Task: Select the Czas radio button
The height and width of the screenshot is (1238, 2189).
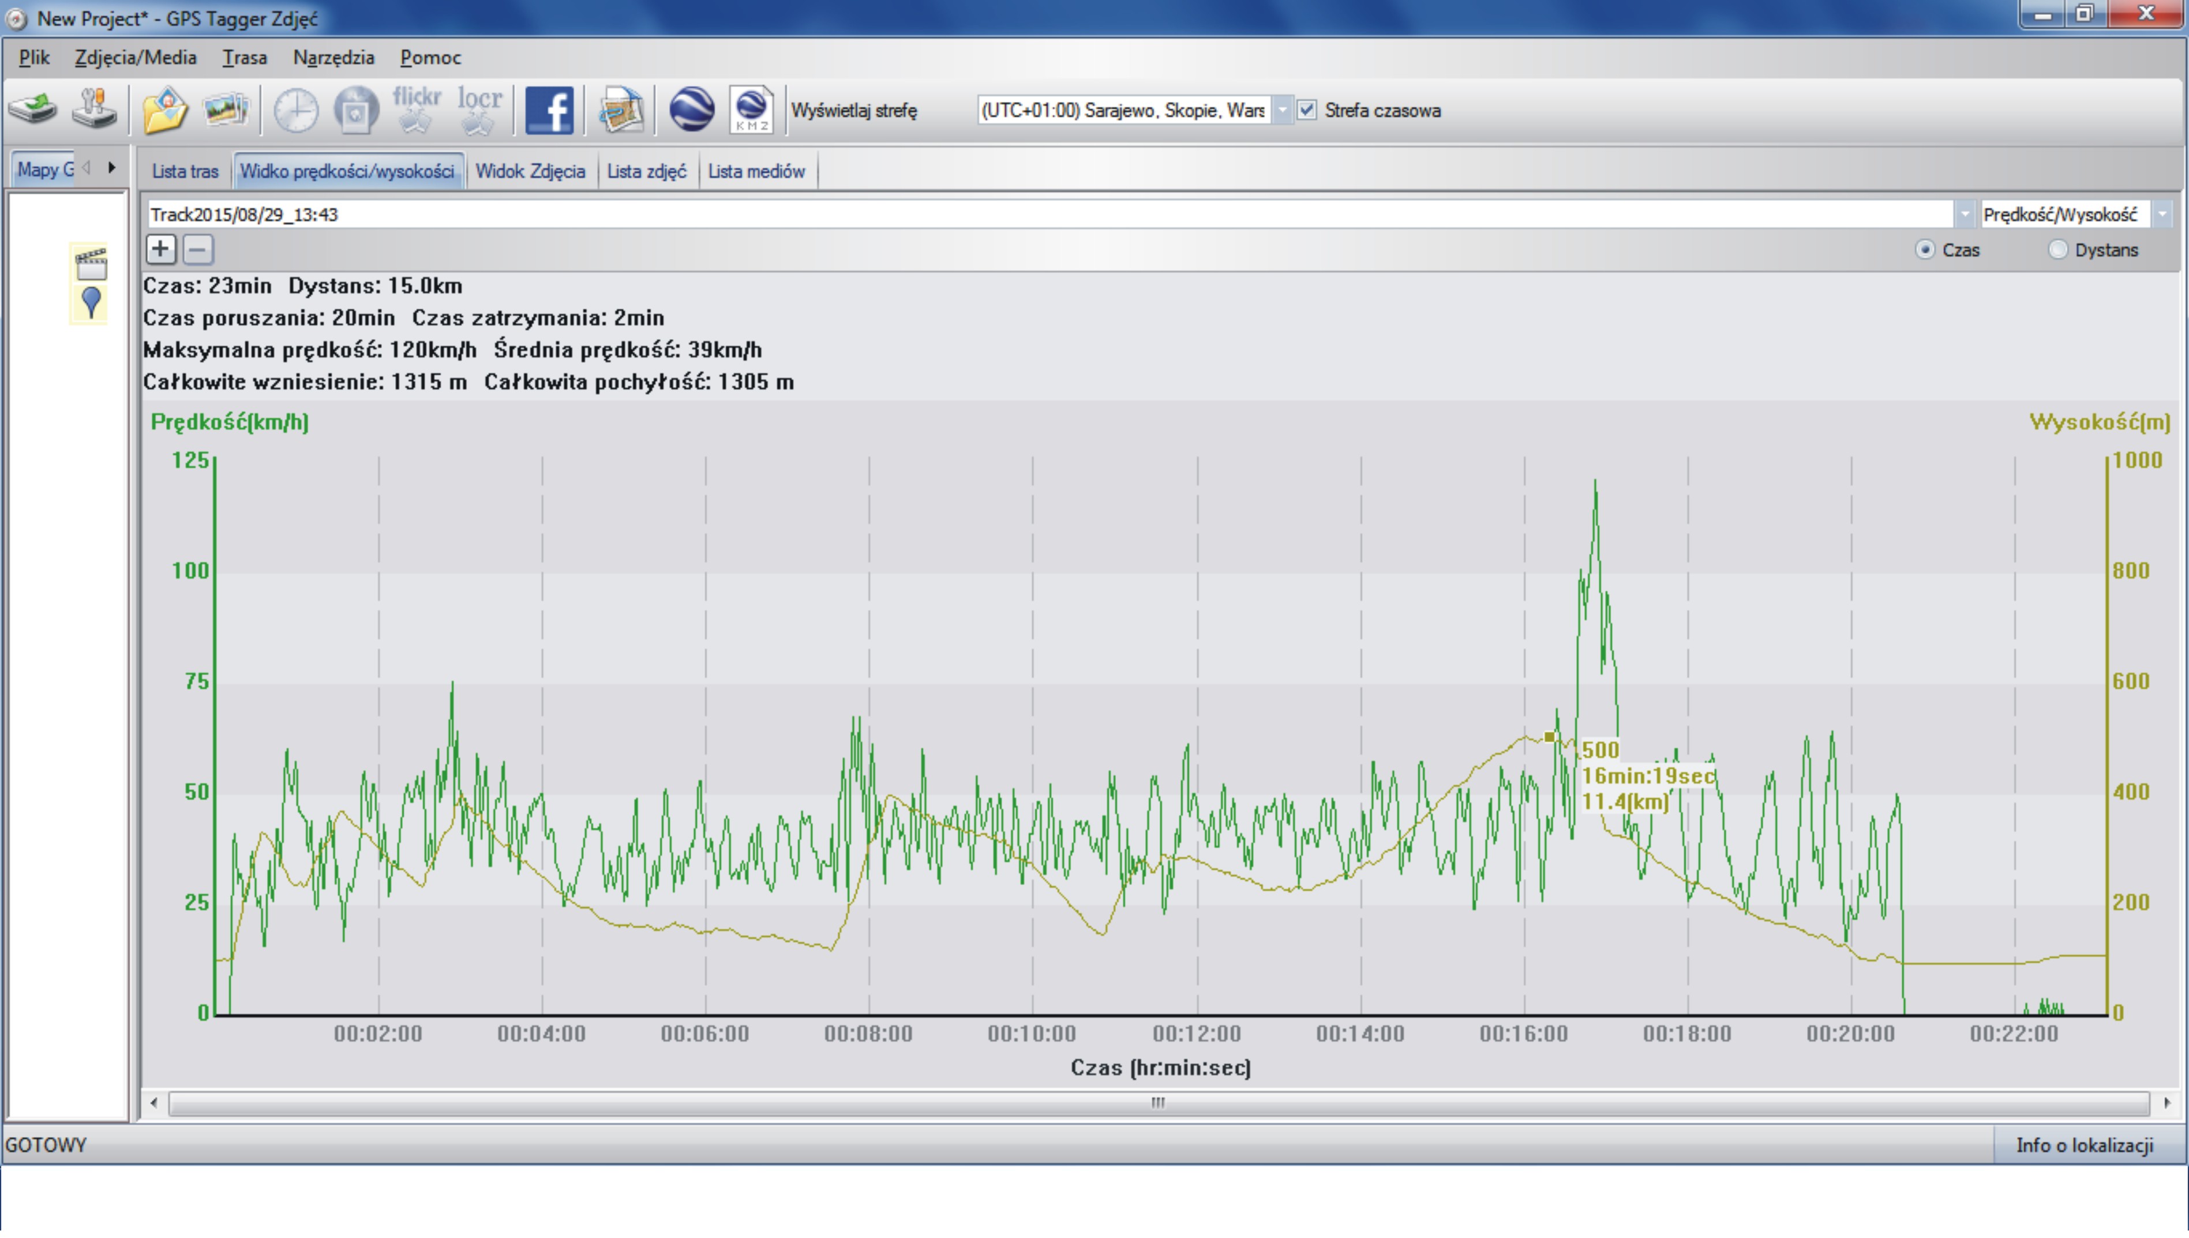Action: 1925,250
